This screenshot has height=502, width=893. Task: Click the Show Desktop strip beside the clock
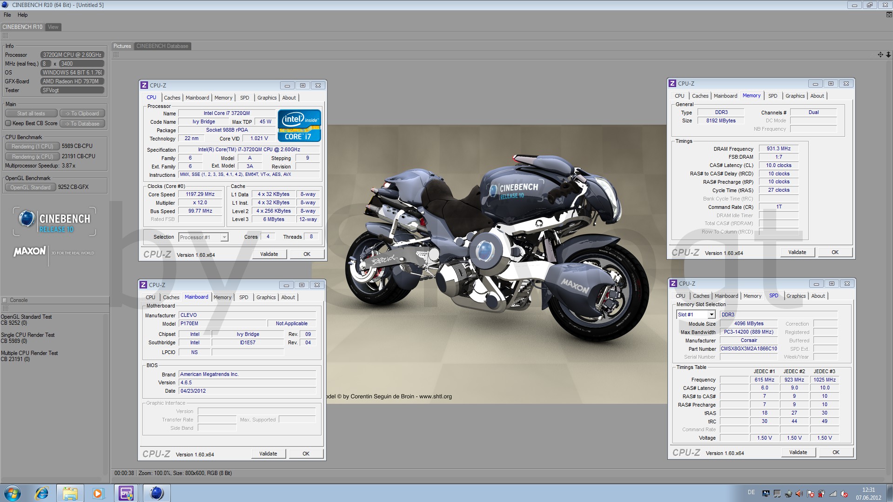pos(890,493)
